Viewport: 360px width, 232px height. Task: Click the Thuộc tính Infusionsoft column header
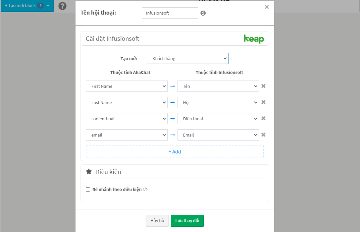pyautogui.click(x=219, y=72)
